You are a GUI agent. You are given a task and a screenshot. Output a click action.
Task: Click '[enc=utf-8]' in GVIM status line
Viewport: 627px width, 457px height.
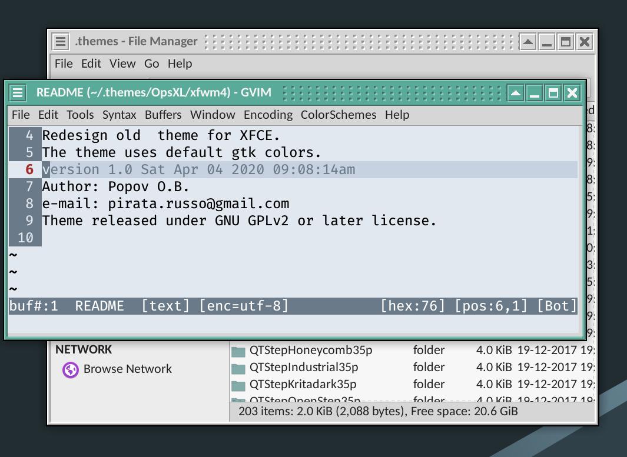(244, 306)
